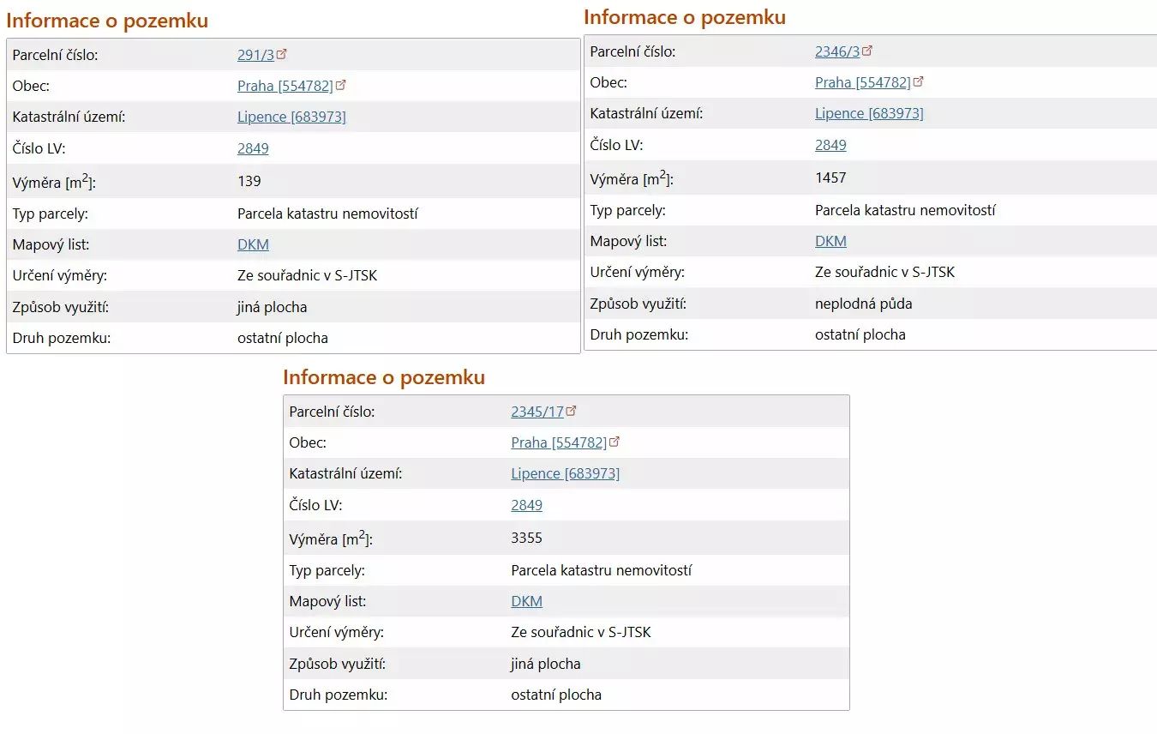
Task: Click external-link icon beside parcel 2345/17
Action: pyautogui.click(x=572, y=411)
